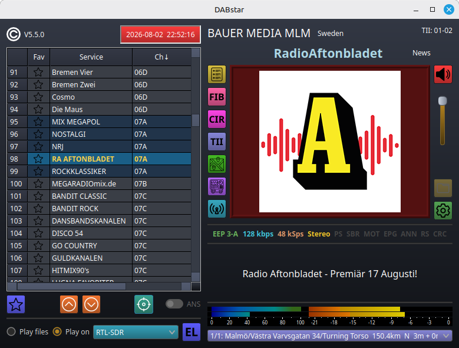This screenshot has height=348, width=459.
Task: Expand the Malmö transmitter dropdown
Action: pos(330,336)
